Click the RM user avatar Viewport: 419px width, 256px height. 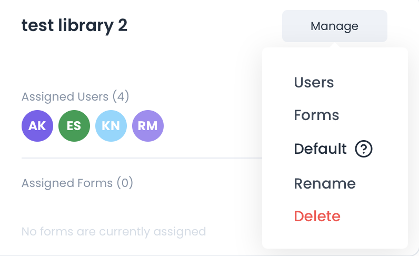pos(148,126)
